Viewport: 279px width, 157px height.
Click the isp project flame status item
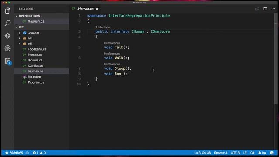point(262,153)
